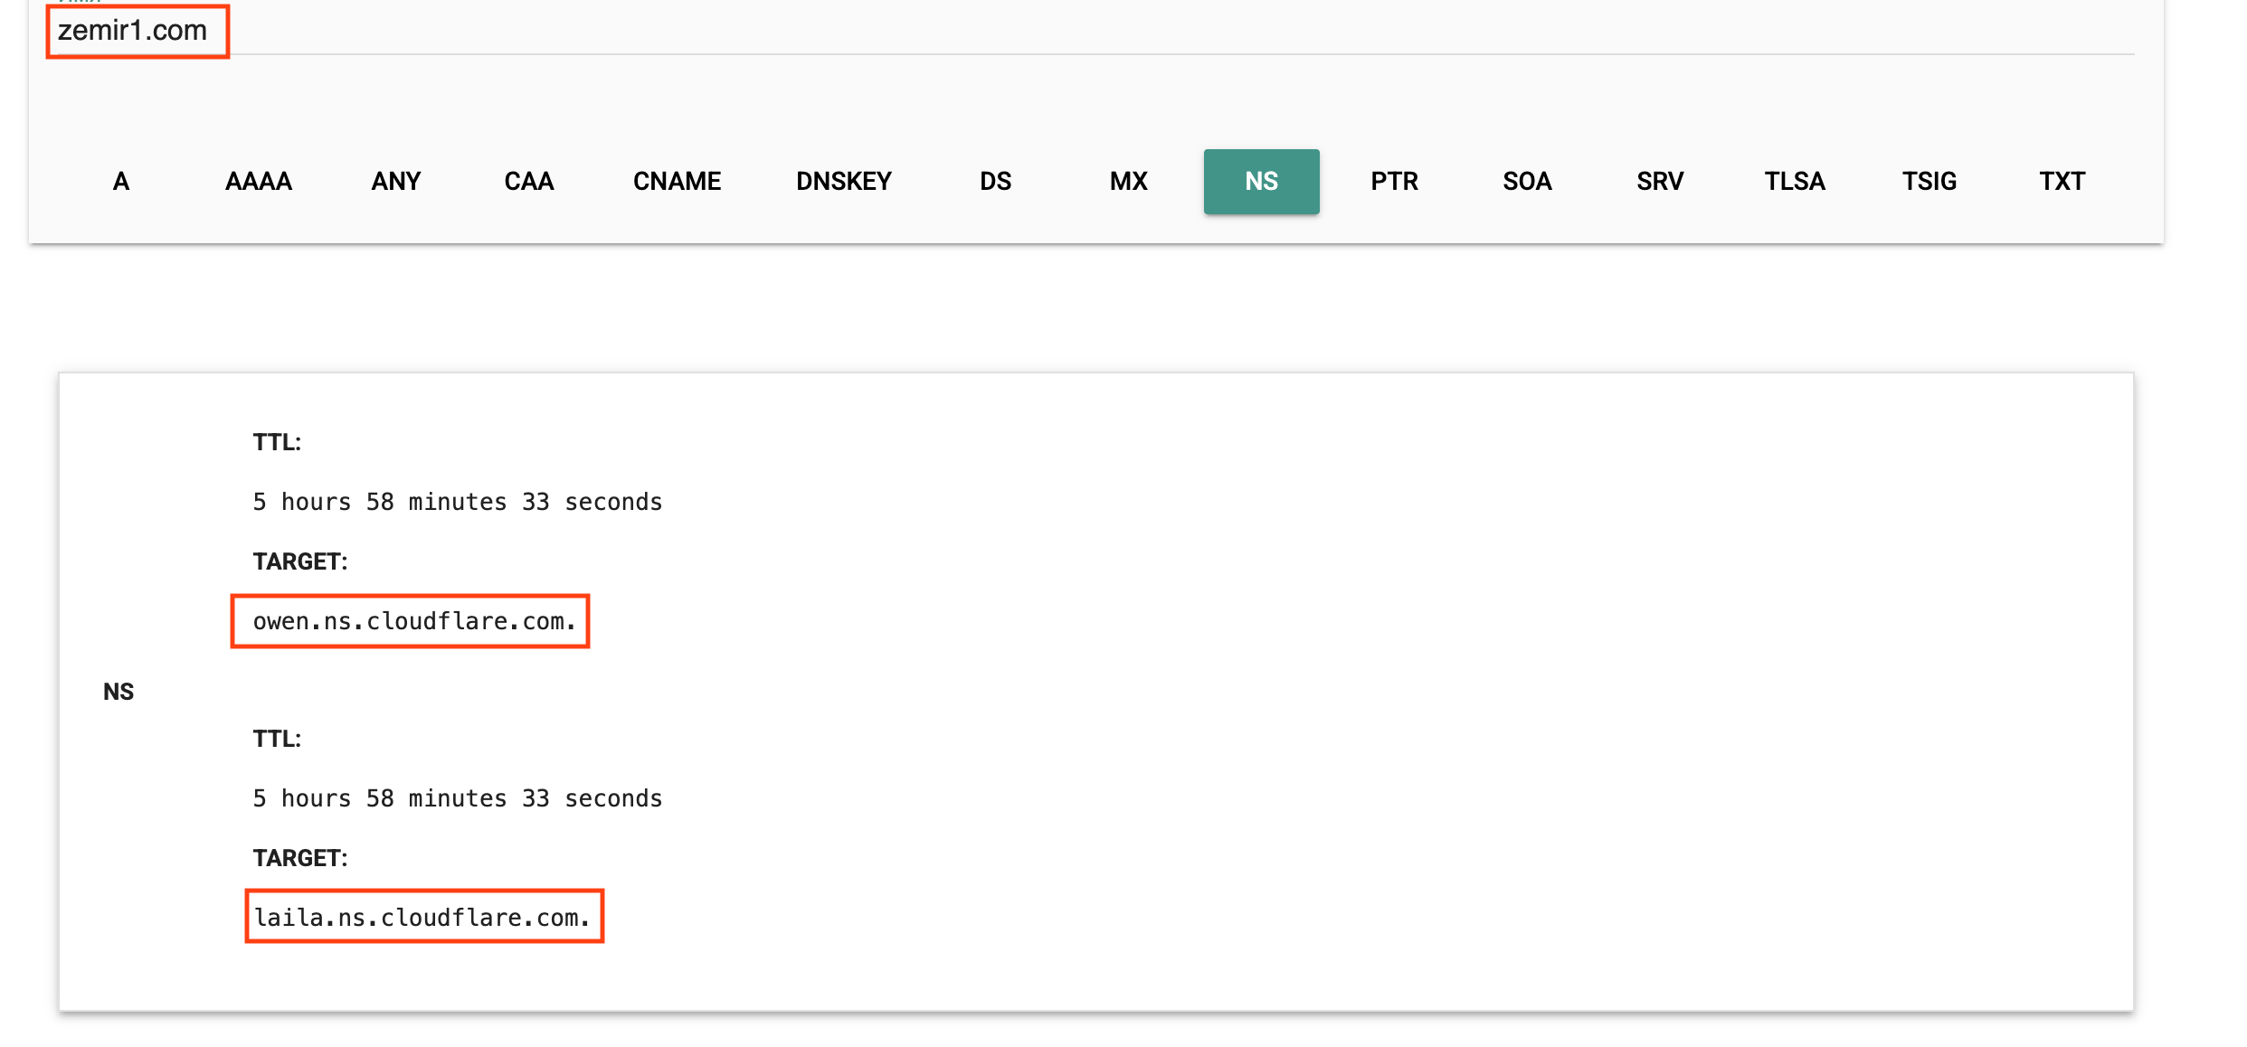Choose the SRV record type
Image resolution: width=2247 pixels, height=1047 pixels.
pos(1660,182)
